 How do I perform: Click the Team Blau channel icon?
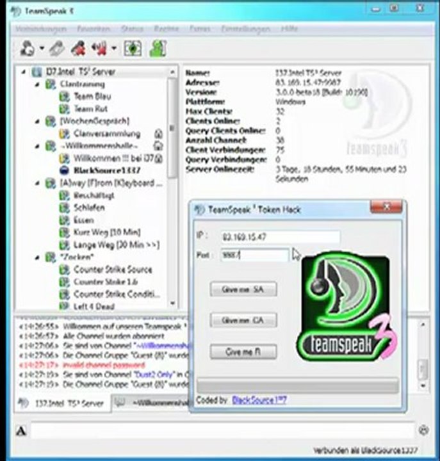pyautogui.click(x=64, y=97)
